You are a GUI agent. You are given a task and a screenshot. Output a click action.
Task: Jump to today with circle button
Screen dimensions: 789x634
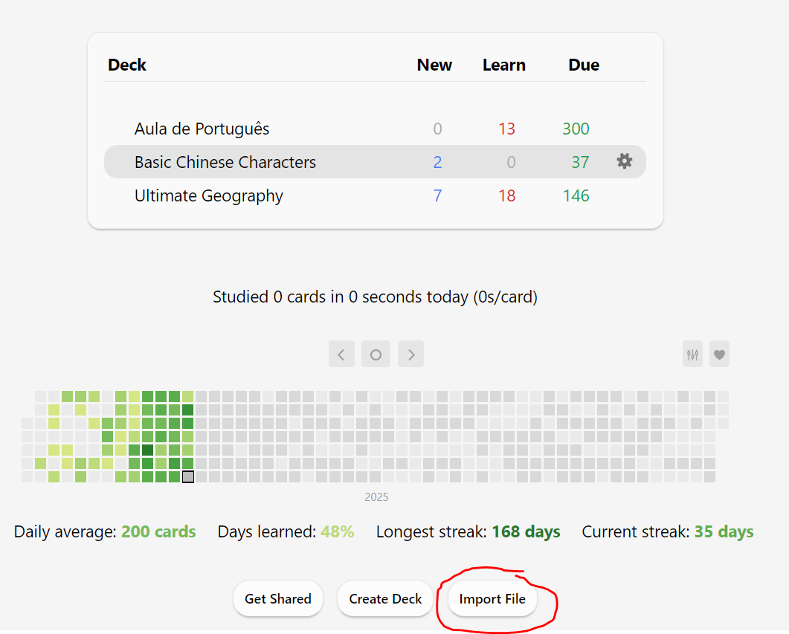[x=376, y=354]
